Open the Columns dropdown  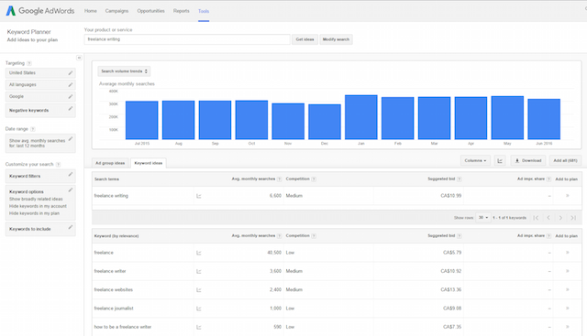475,161
